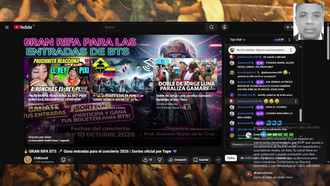Open the more actions ellipsis below video

click(x=218, y=160)
